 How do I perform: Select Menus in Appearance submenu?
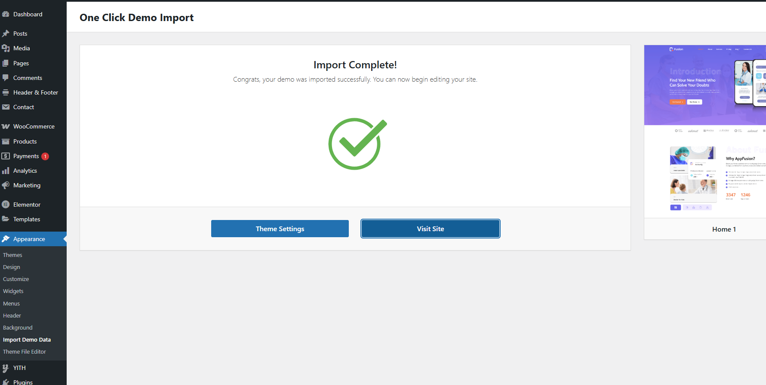(12, 303)
